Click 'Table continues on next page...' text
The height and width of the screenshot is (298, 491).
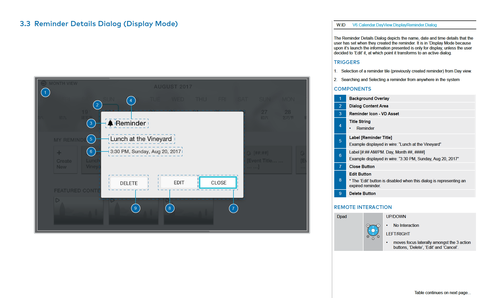[443, 293]
